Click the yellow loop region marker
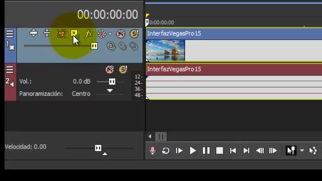Image resolution: width=322 pixels, height=181 pixels. pyautogui.click(x=147, y=16)
